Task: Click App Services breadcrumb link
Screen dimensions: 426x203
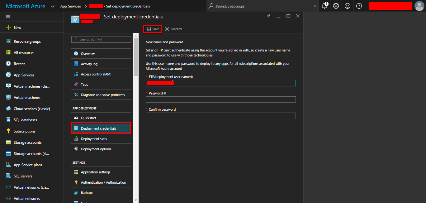Action: coord(70,6)
